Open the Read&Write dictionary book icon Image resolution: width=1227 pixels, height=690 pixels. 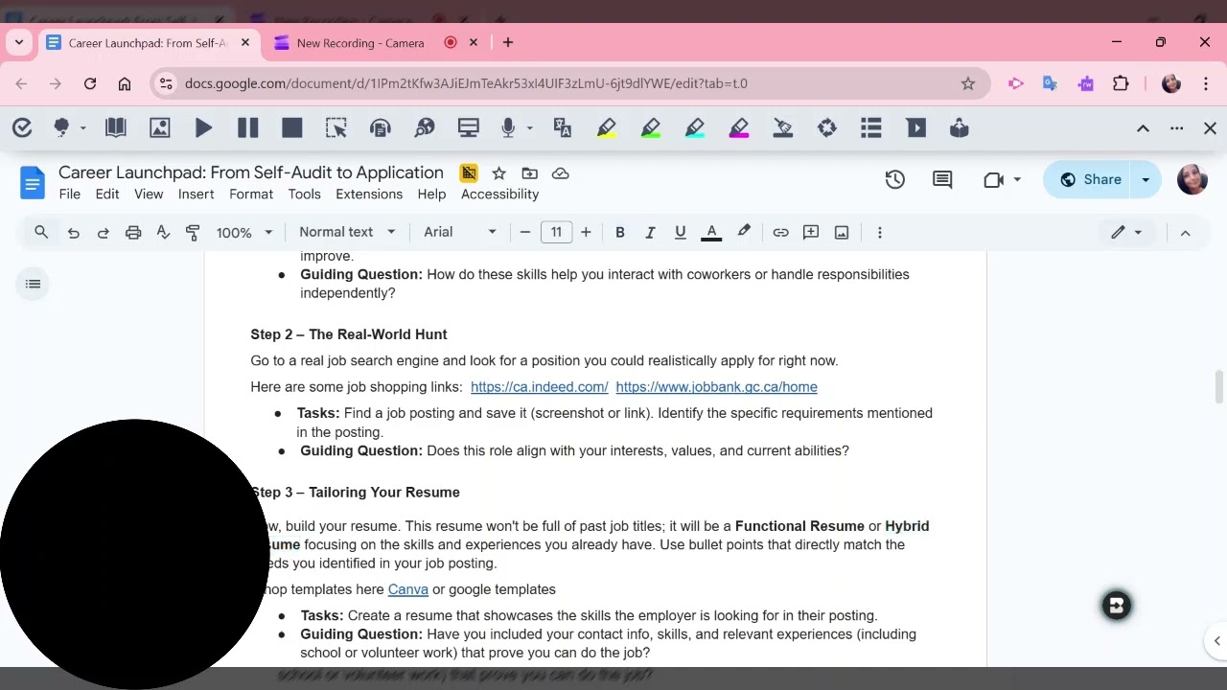click(115, 127)
